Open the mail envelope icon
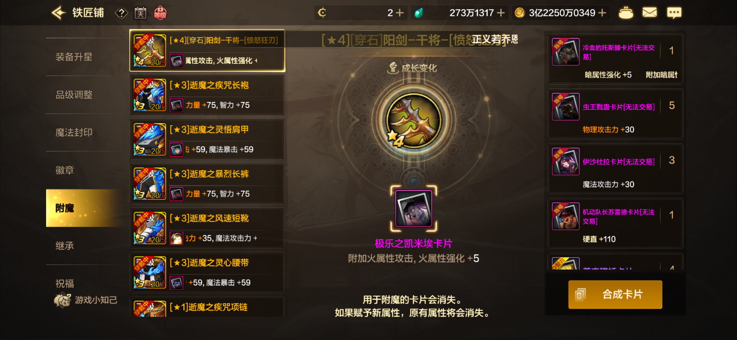This screenshot has height=340, width=737. [649, 13]
